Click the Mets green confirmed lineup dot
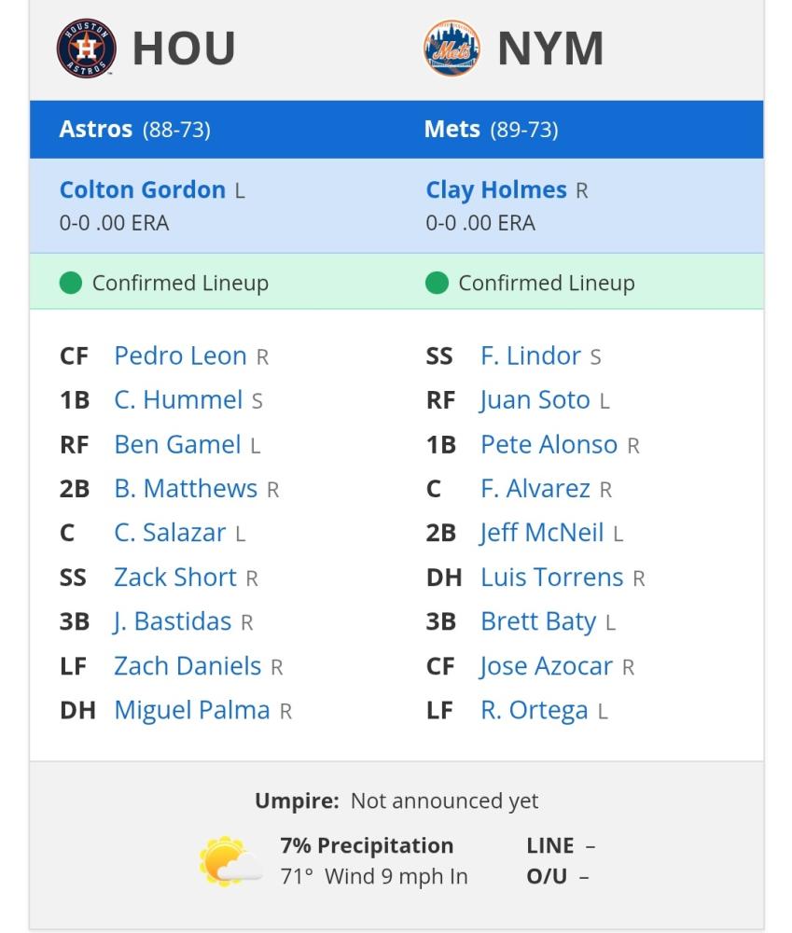 click(x=437, y=283)
